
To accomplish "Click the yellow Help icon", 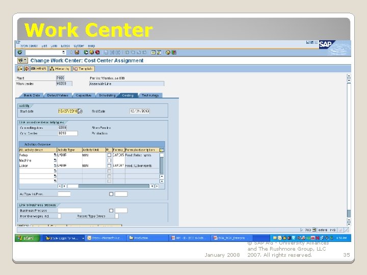I will (168, 52).
